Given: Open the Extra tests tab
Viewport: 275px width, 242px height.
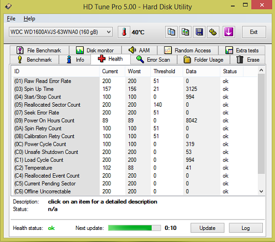Looking at the screenshot, I should 241,50.
